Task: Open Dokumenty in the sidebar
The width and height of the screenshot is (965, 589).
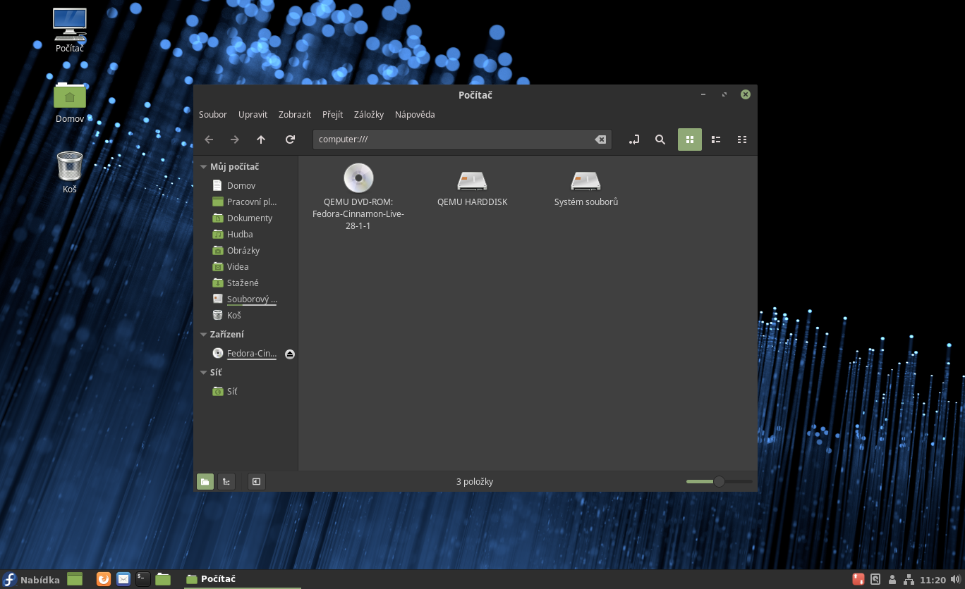Action: pyautogui.click(x=249, y=218)
